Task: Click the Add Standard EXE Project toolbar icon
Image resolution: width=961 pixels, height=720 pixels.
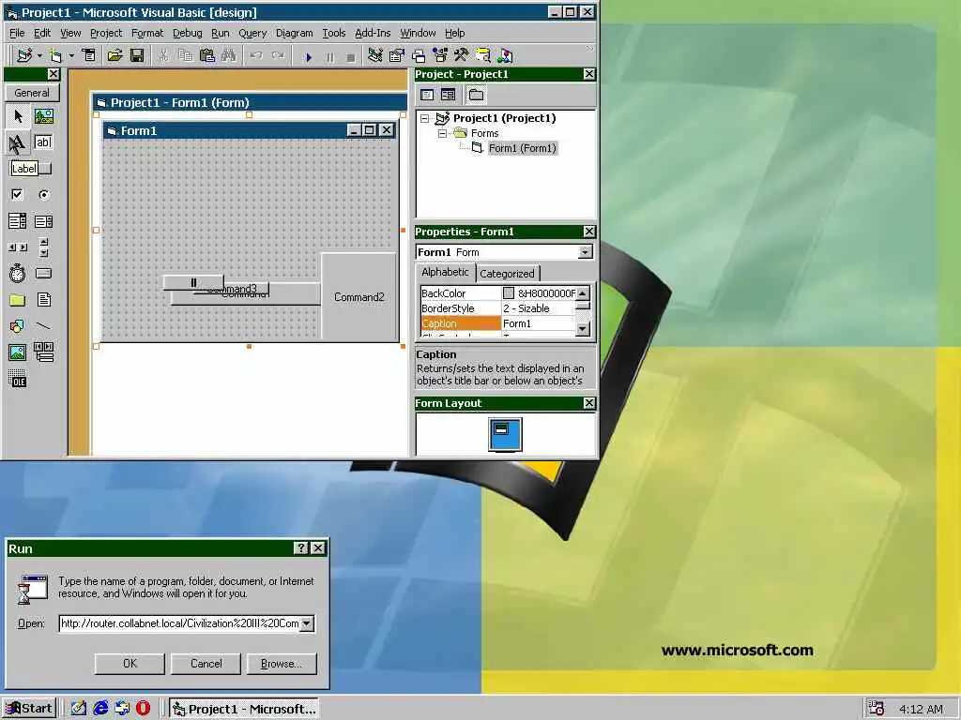Action: coord(24,55)
